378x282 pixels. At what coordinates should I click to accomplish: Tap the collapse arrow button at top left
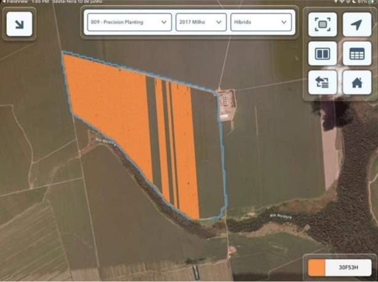pyautogui.click(x=19, y=25)
